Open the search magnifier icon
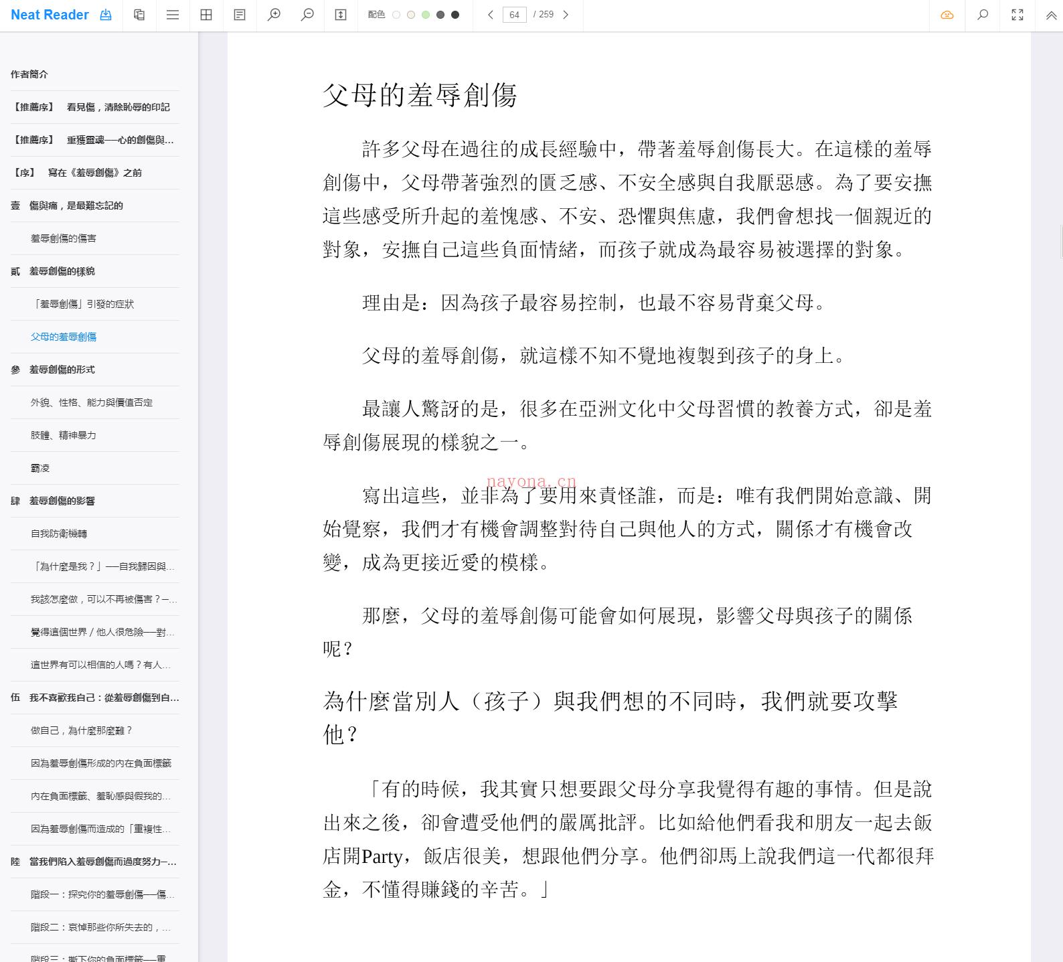 point(983,15)
